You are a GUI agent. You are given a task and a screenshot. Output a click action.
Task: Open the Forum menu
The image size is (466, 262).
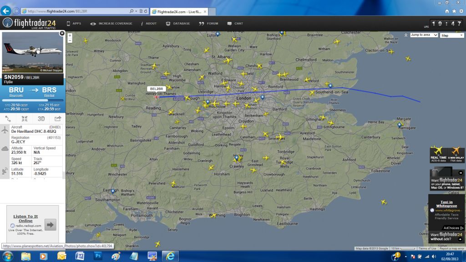coord(208,24)
